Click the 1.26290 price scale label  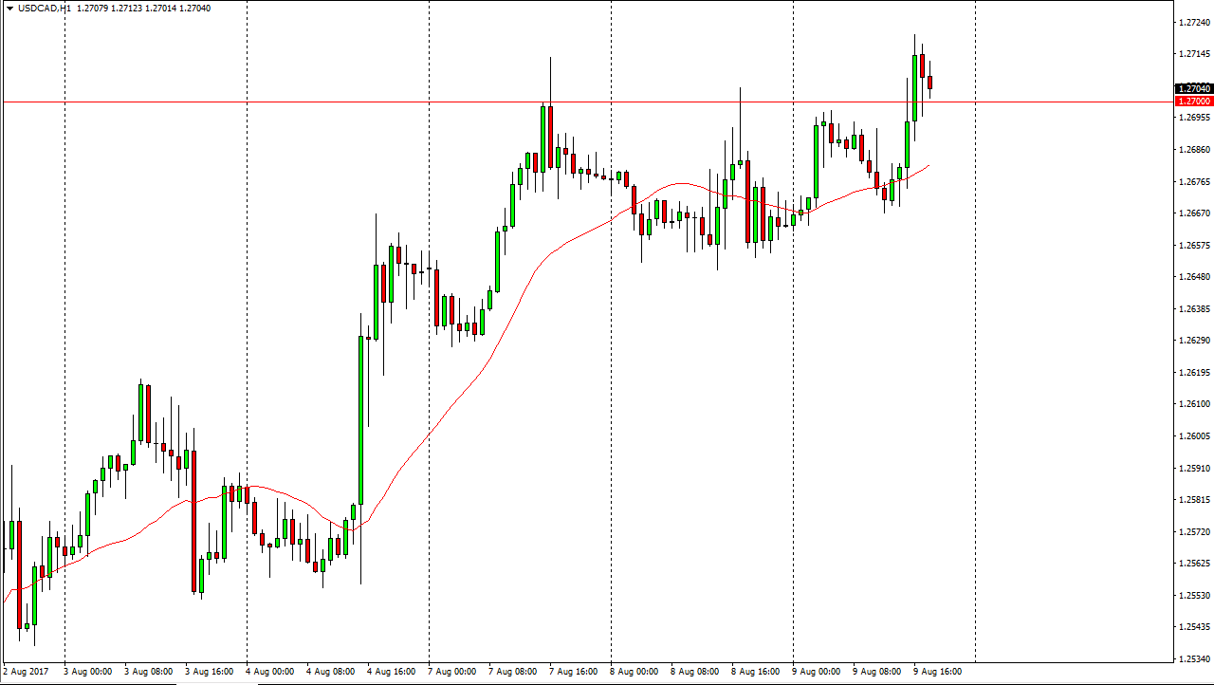pos(1193,341)
